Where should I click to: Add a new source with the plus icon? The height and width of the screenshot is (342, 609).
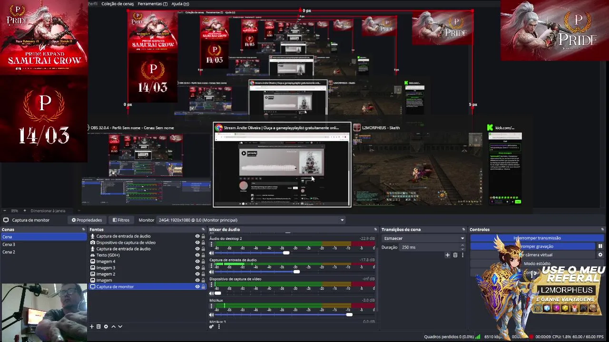92,326
